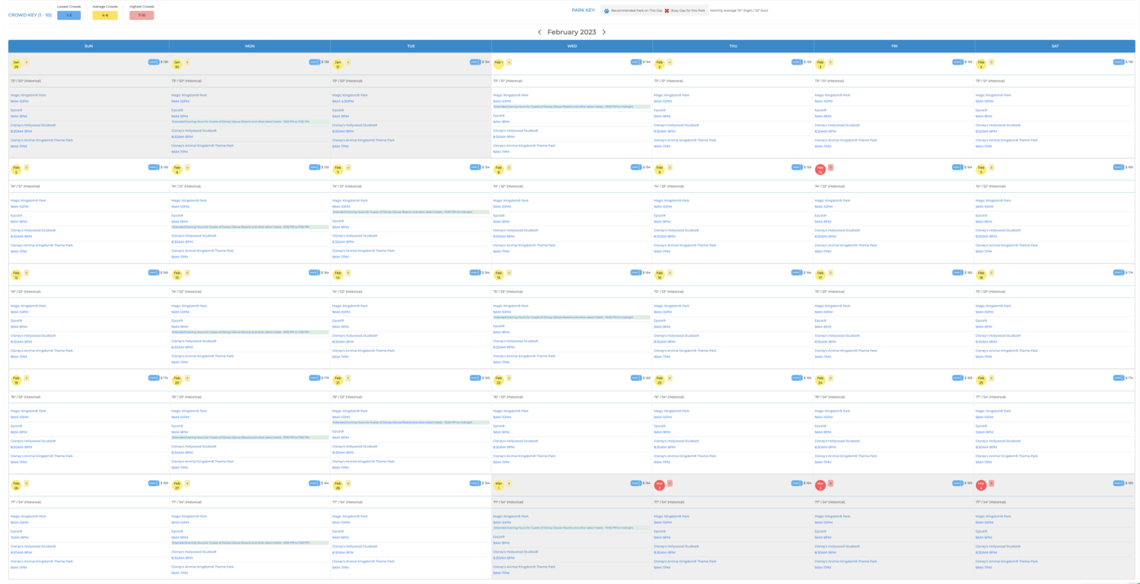Select the yellow Feb 14 date badge
Screen dimensions: 1140x584
tap(338, 274)
